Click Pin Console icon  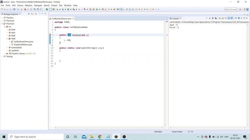pyautogui.click(x=236, y=18)
